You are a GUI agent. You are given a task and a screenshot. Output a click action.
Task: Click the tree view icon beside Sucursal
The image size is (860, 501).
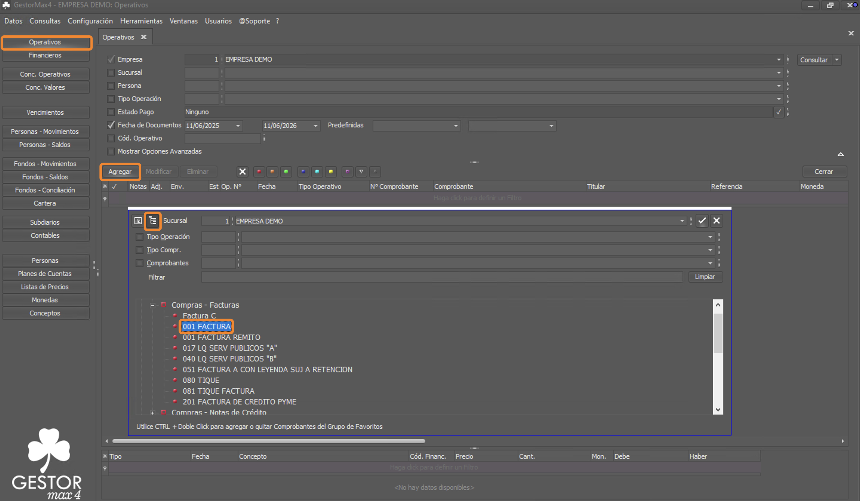point(153,220)
